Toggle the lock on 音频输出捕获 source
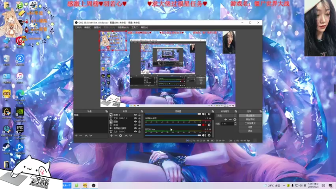Image resolution: width=336 pixels, height=189 pixels. pos(139,128)
